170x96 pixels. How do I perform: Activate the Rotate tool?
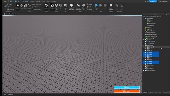[x=29, y=6]
